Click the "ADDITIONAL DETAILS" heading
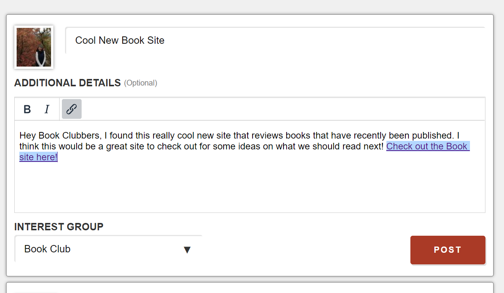 [68, 83]
